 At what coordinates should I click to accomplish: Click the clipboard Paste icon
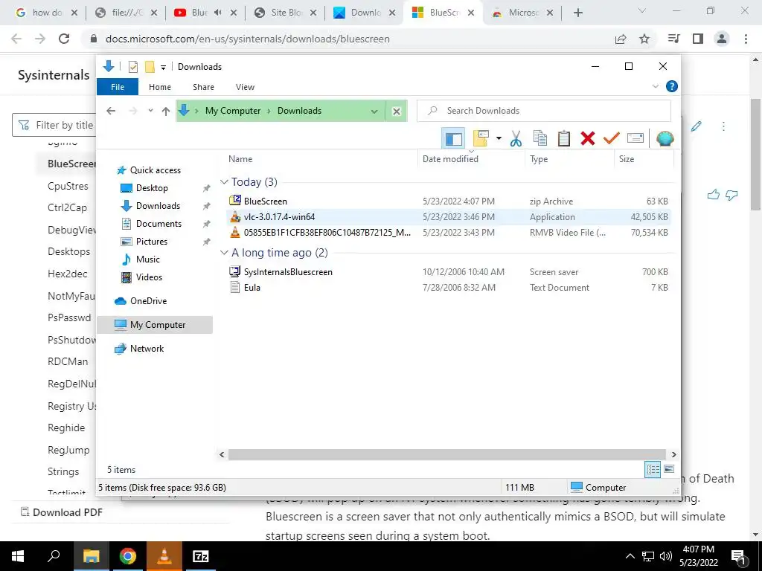(x=564, y=139)
